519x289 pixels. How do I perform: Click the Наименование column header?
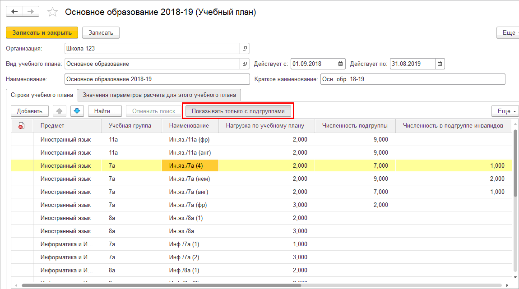coord(190,126)
